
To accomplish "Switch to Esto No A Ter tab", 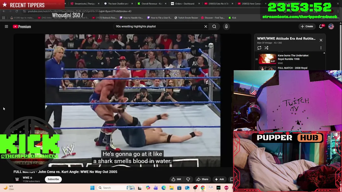I will (219, 4).
